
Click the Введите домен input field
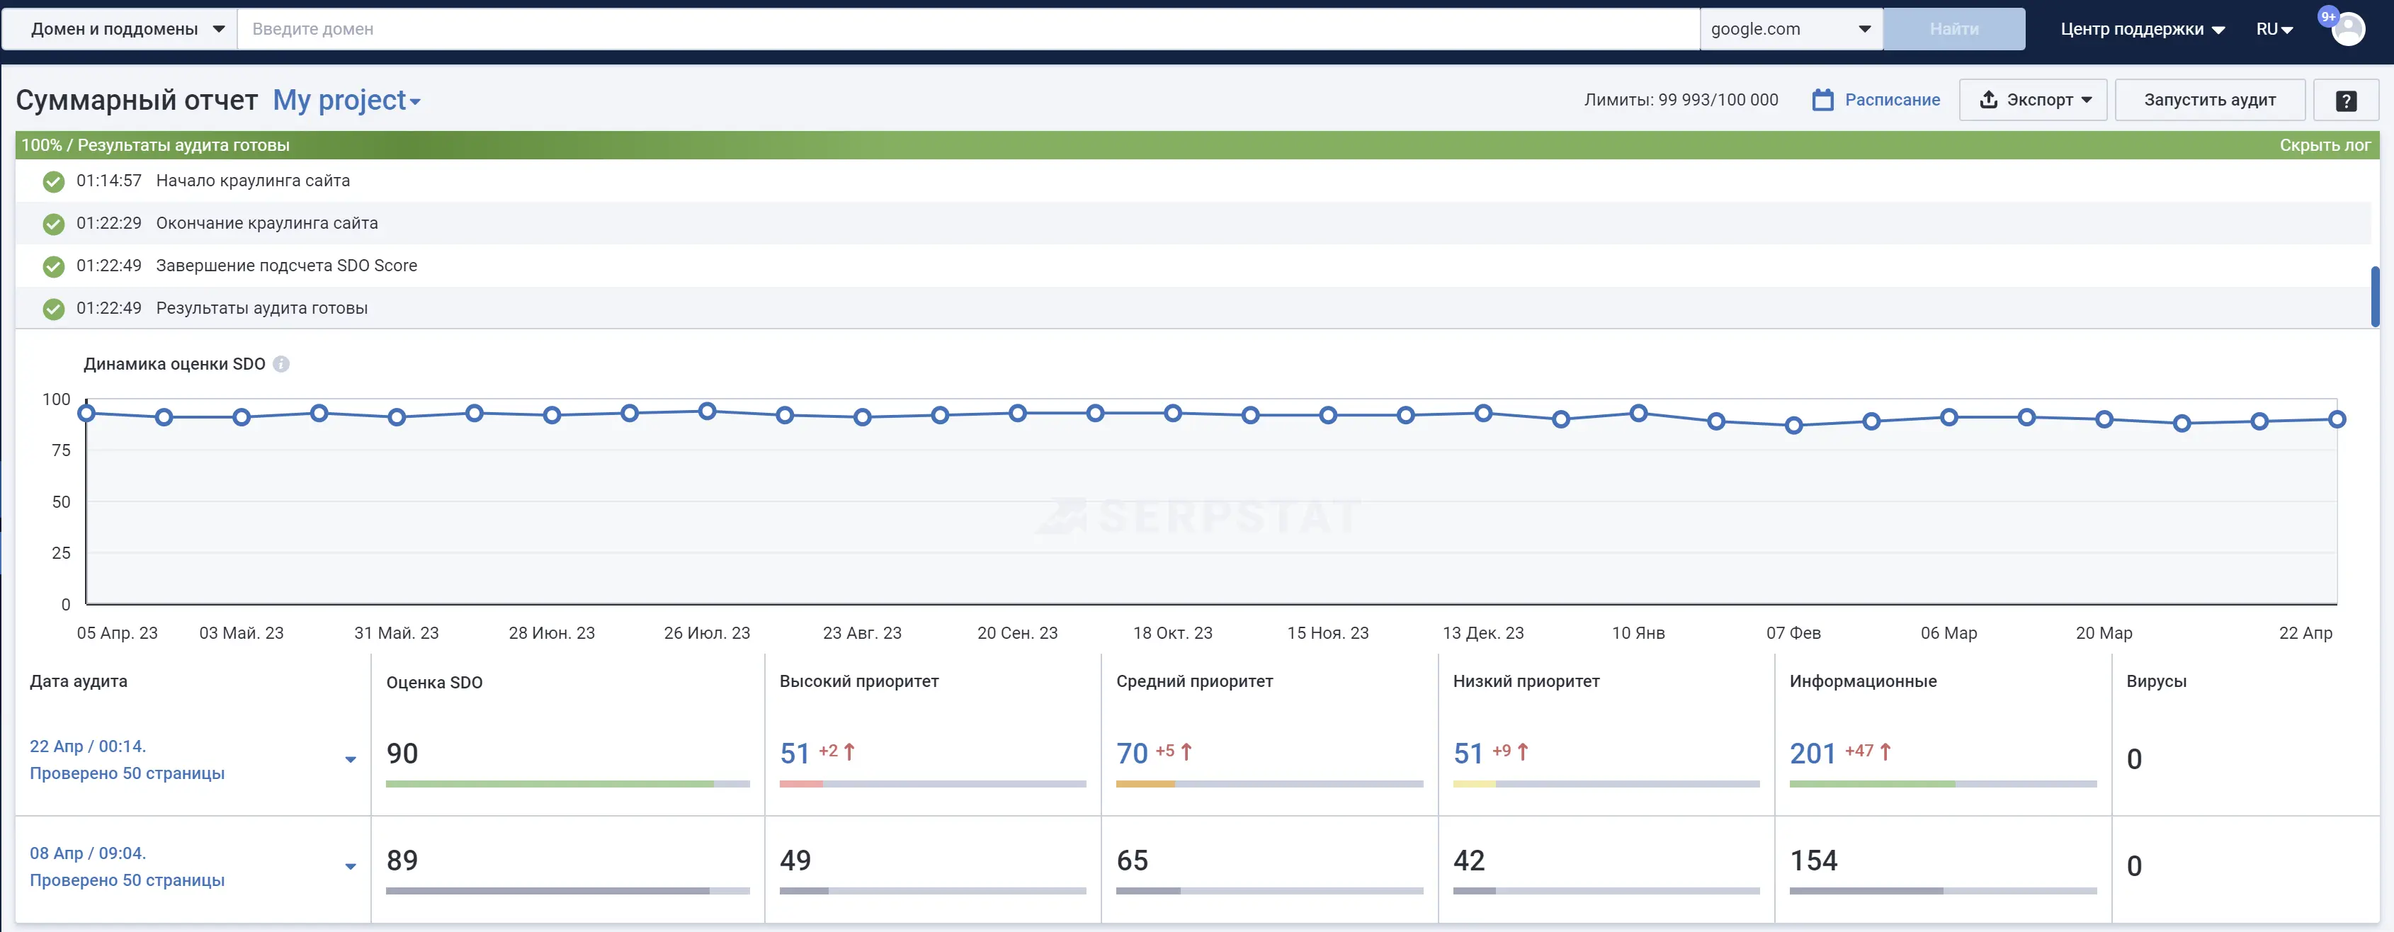(x=967, y=29)
